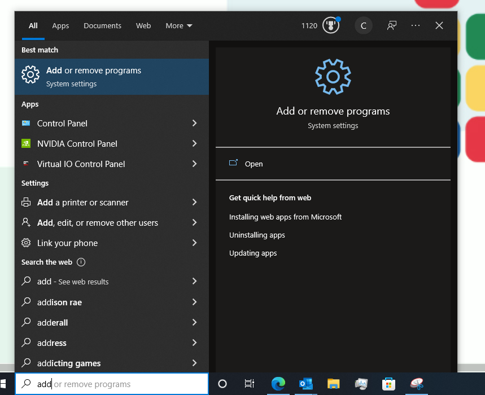Click the Add or remove programs preview title
The height and width of the screenshot is (395, 485).
333,111
